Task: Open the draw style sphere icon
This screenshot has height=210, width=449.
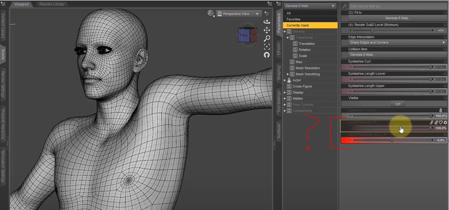Action: click(x=210, y=13)
